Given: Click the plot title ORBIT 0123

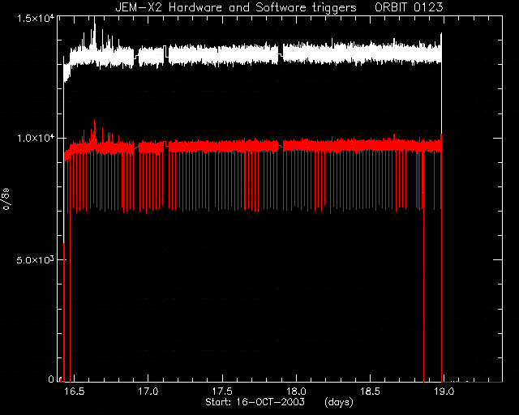Looking at the screenshot, I should point(409,7).
